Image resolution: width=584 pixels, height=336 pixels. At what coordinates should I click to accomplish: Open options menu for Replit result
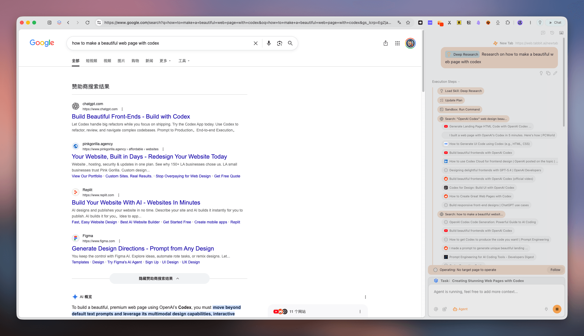coord(119,195)
